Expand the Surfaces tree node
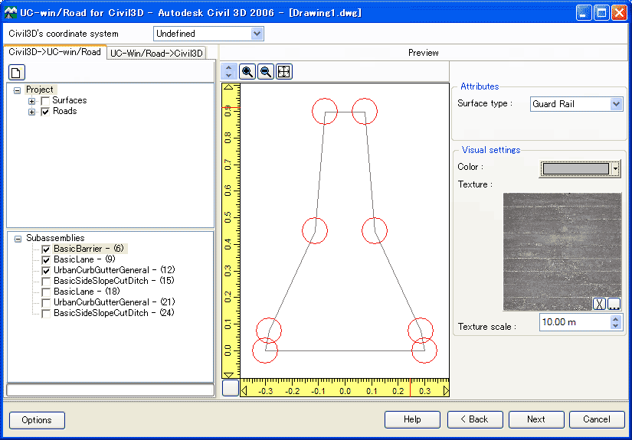 pyautogui.click(x=32, y=101)
